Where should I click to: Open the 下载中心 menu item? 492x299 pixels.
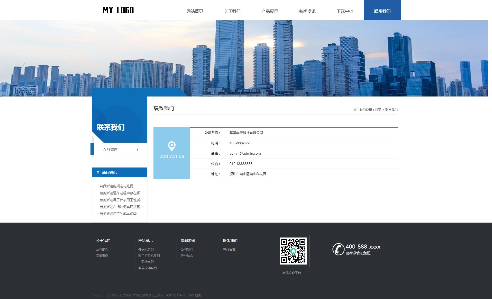(344, 11)
